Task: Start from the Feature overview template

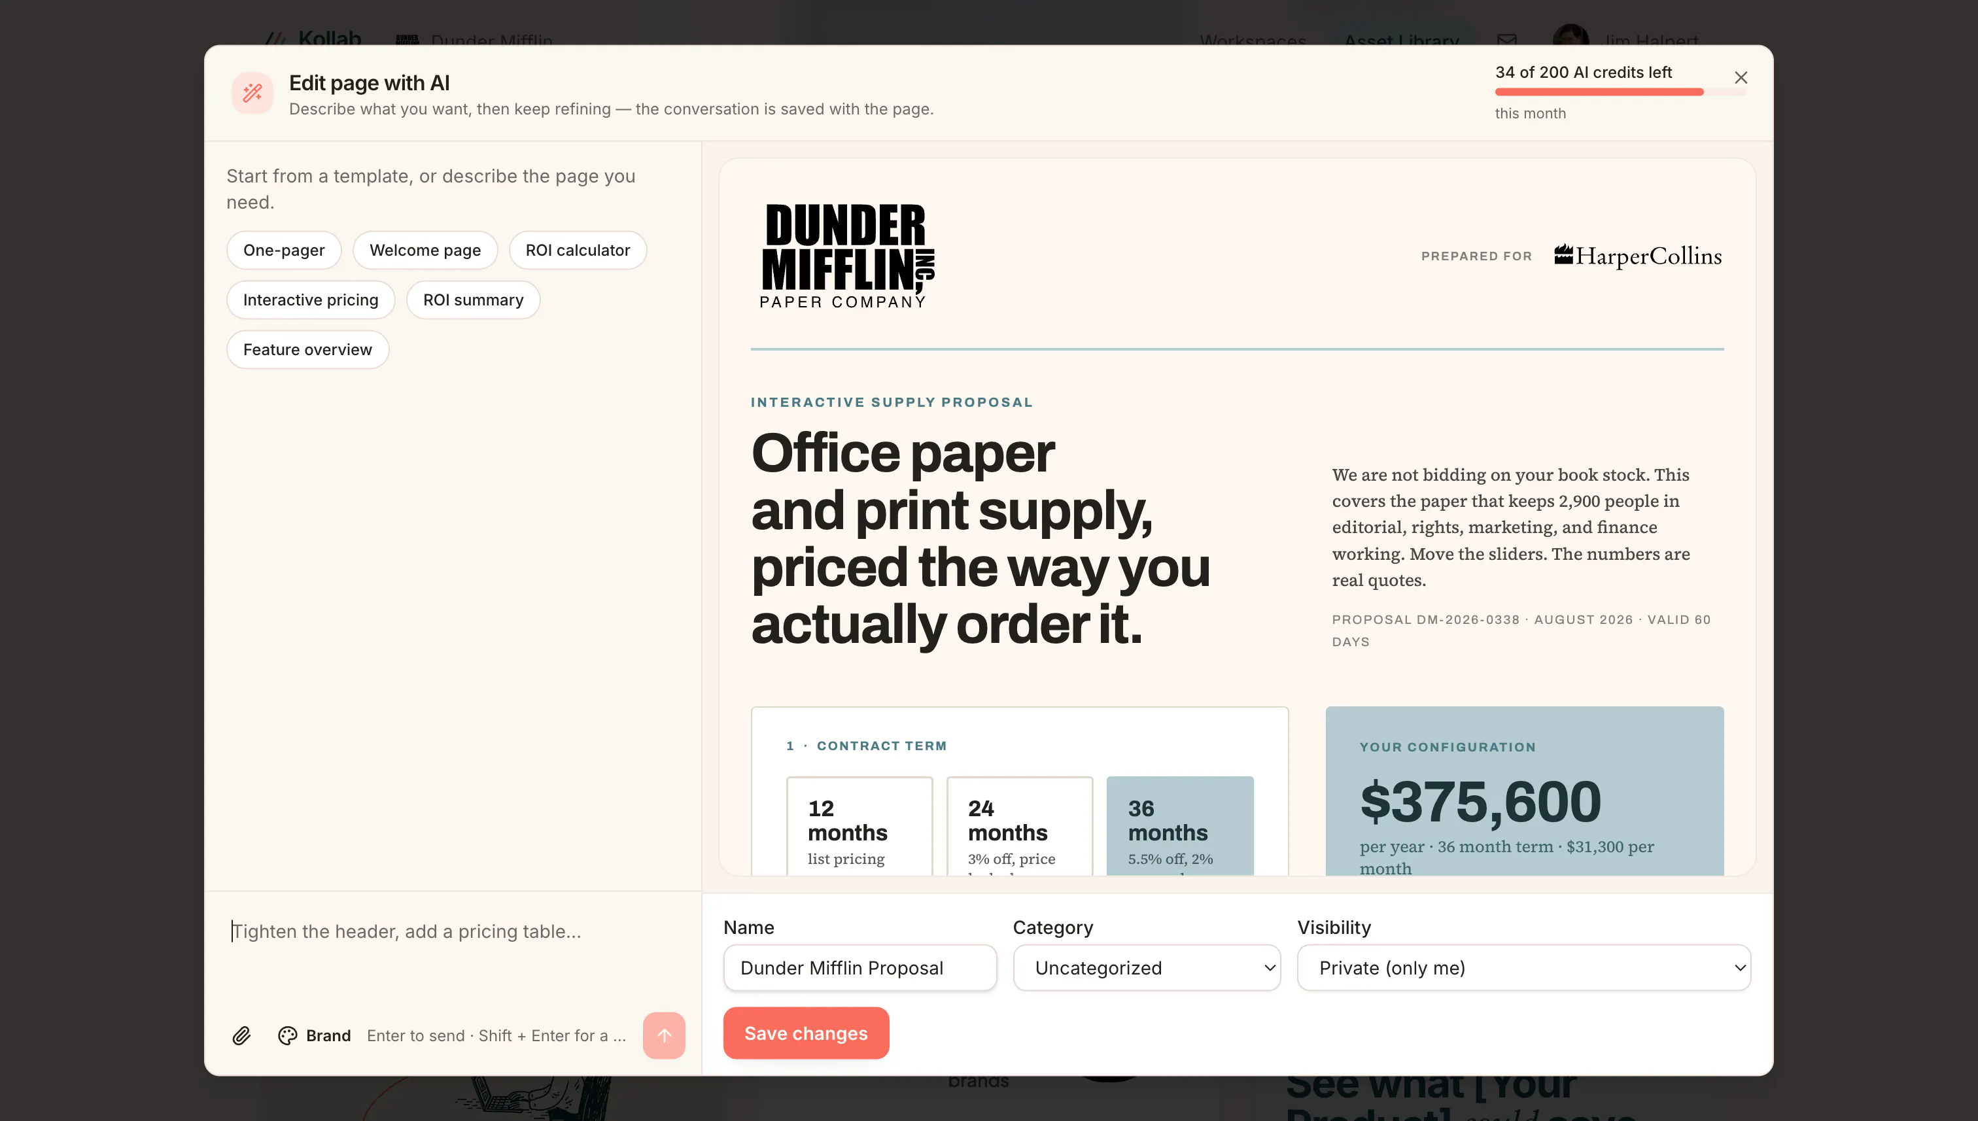Action: click(308, 349)
